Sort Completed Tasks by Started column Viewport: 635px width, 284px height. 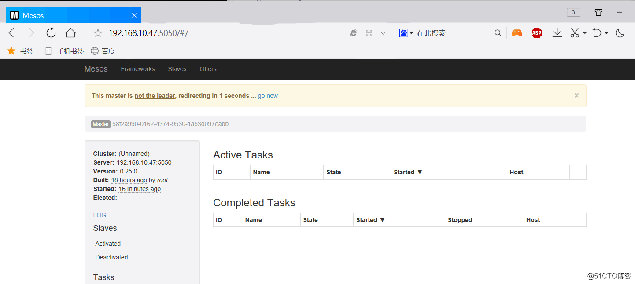[399, 220]
